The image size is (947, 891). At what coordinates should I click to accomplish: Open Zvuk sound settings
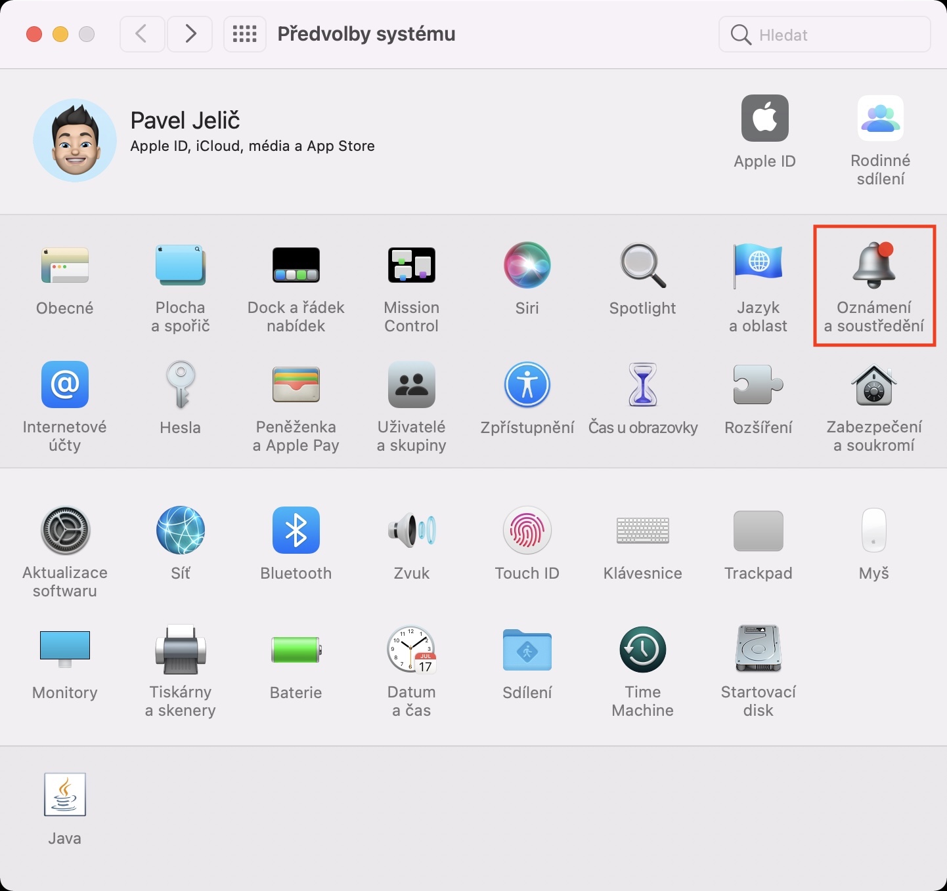pyautogui.click(x=412, y=530)
